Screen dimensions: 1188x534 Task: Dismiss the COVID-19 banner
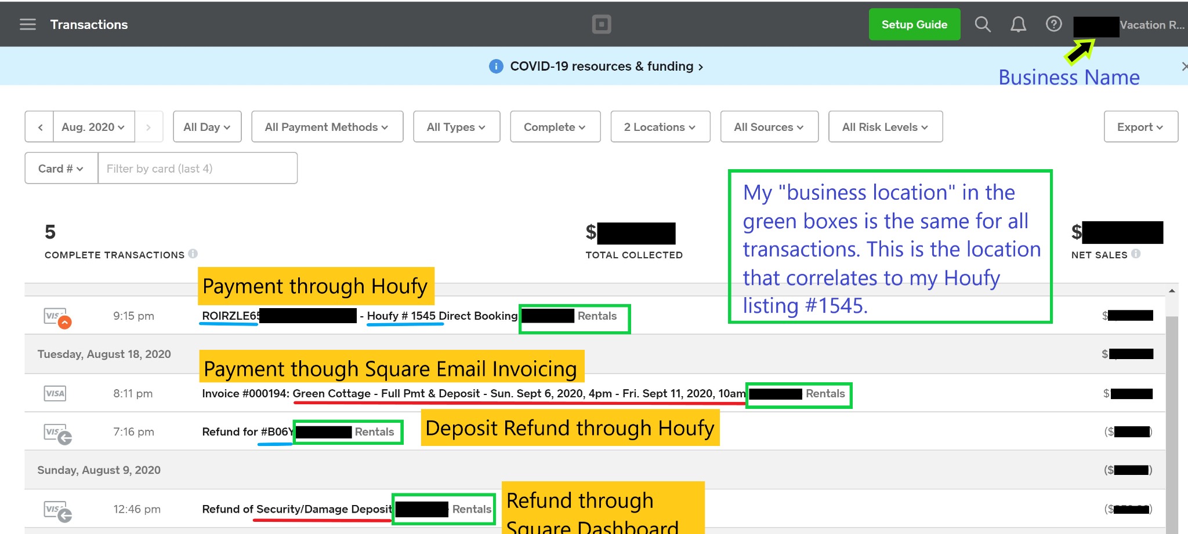point(1184,67)
